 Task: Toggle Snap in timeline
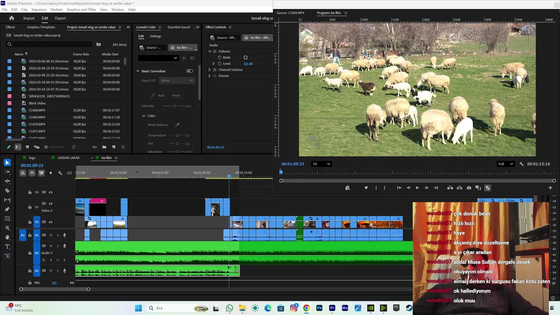click(32, 173)
